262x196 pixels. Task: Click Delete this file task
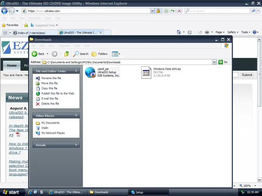50,104
